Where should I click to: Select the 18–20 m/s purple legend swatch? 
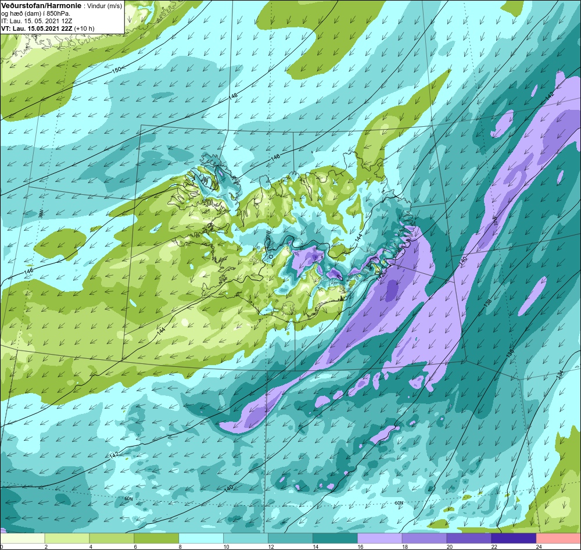click(424, 538)
